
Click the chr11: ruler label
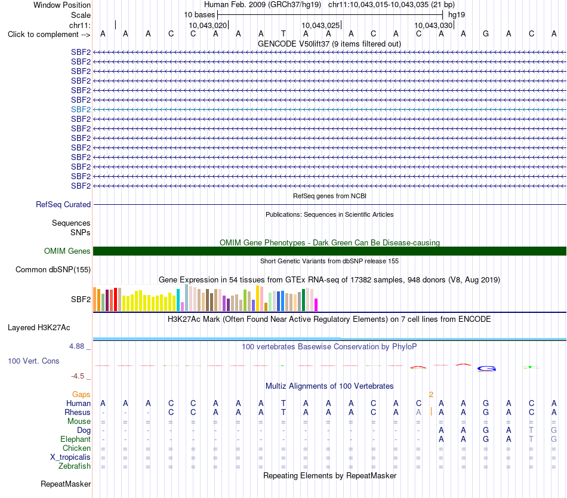click(79, 25)
